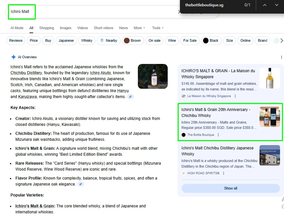Select the Brown color filter chip
The width and height of the screenshot is (284, 218).
coord(133,40)
